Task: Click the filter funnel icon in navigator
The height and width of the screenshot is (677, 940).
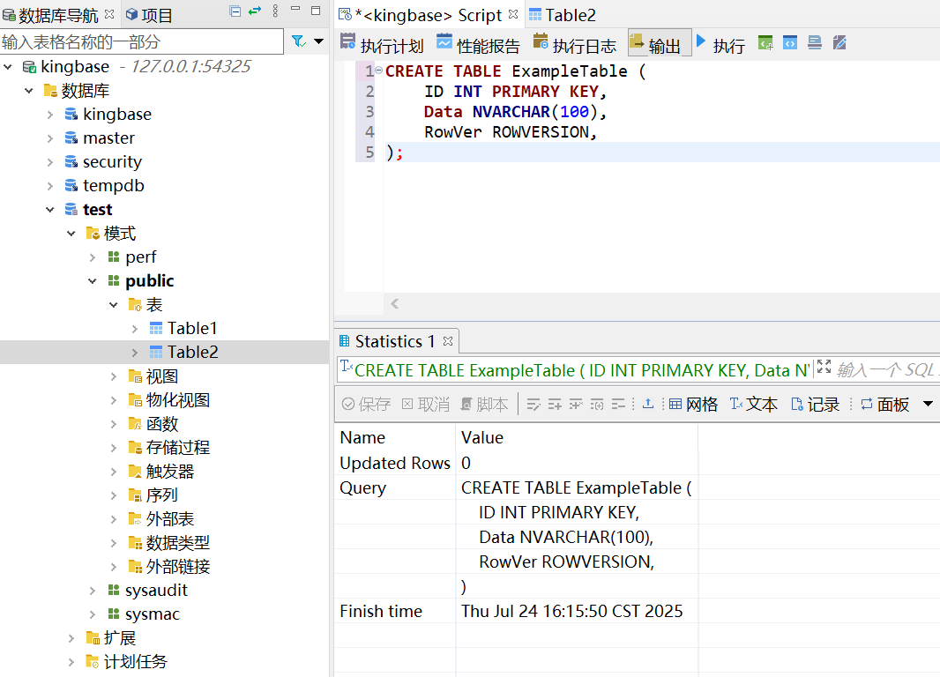Action: point(298,41)
